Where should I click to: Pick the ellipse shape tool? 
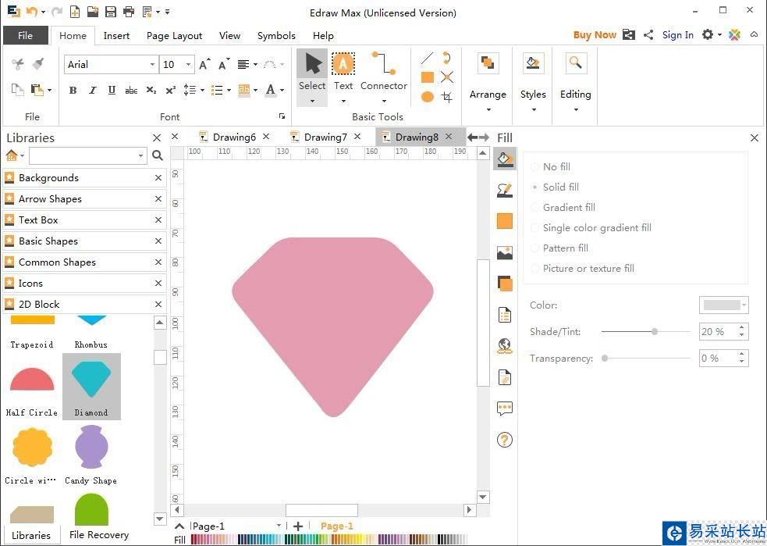tap(427, 97)
